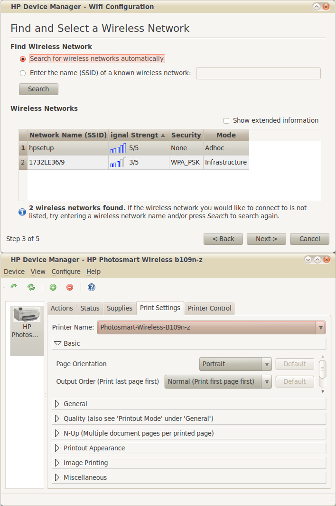The height and width of the screenshot is (506, 336).
Task: Open the Configure menu
Action: [66, 272]
